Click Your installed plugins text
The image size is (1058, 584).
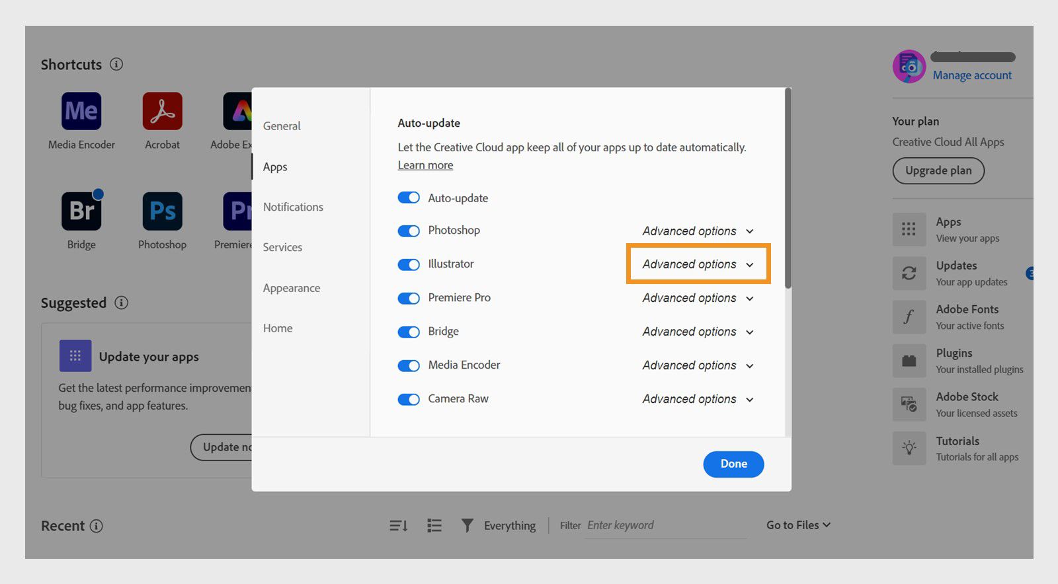979,369
